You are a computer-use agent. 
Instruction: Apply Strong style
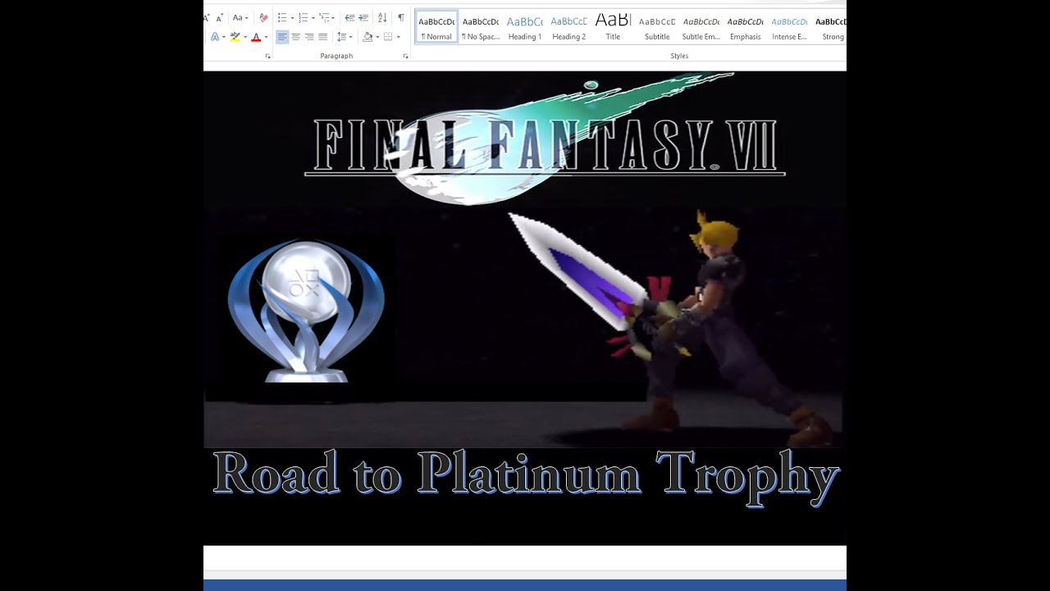pos(830,27)
